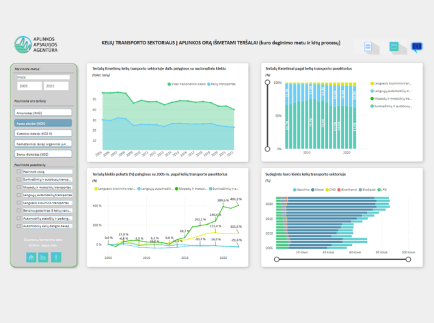Click the 'Pasirinkite oro teršalą:' heading
434x323 pixels.
coord(31,101)
